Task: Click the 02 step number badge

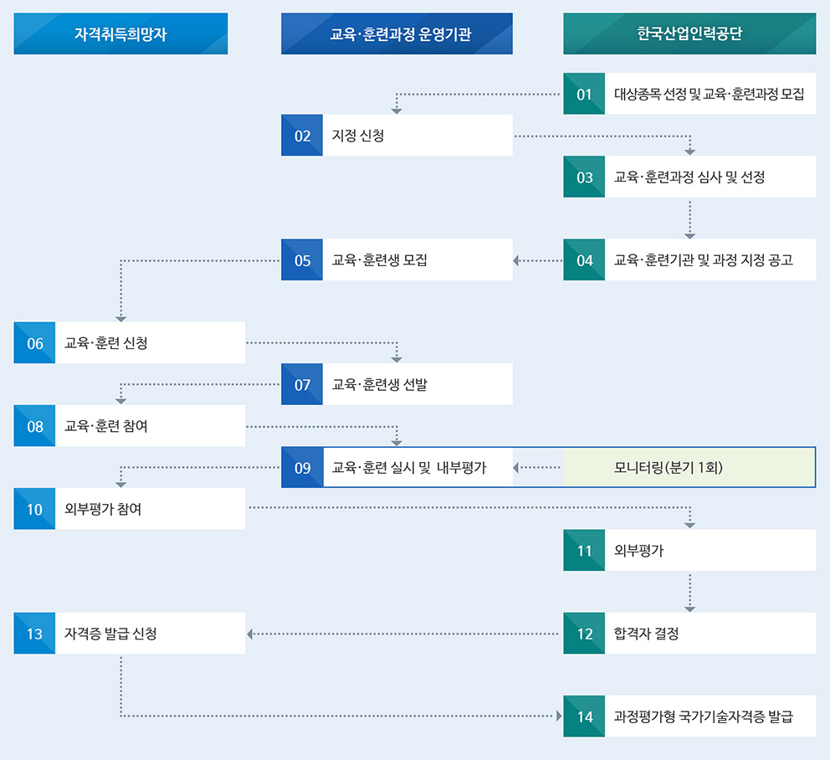Action: click(302, 136)
